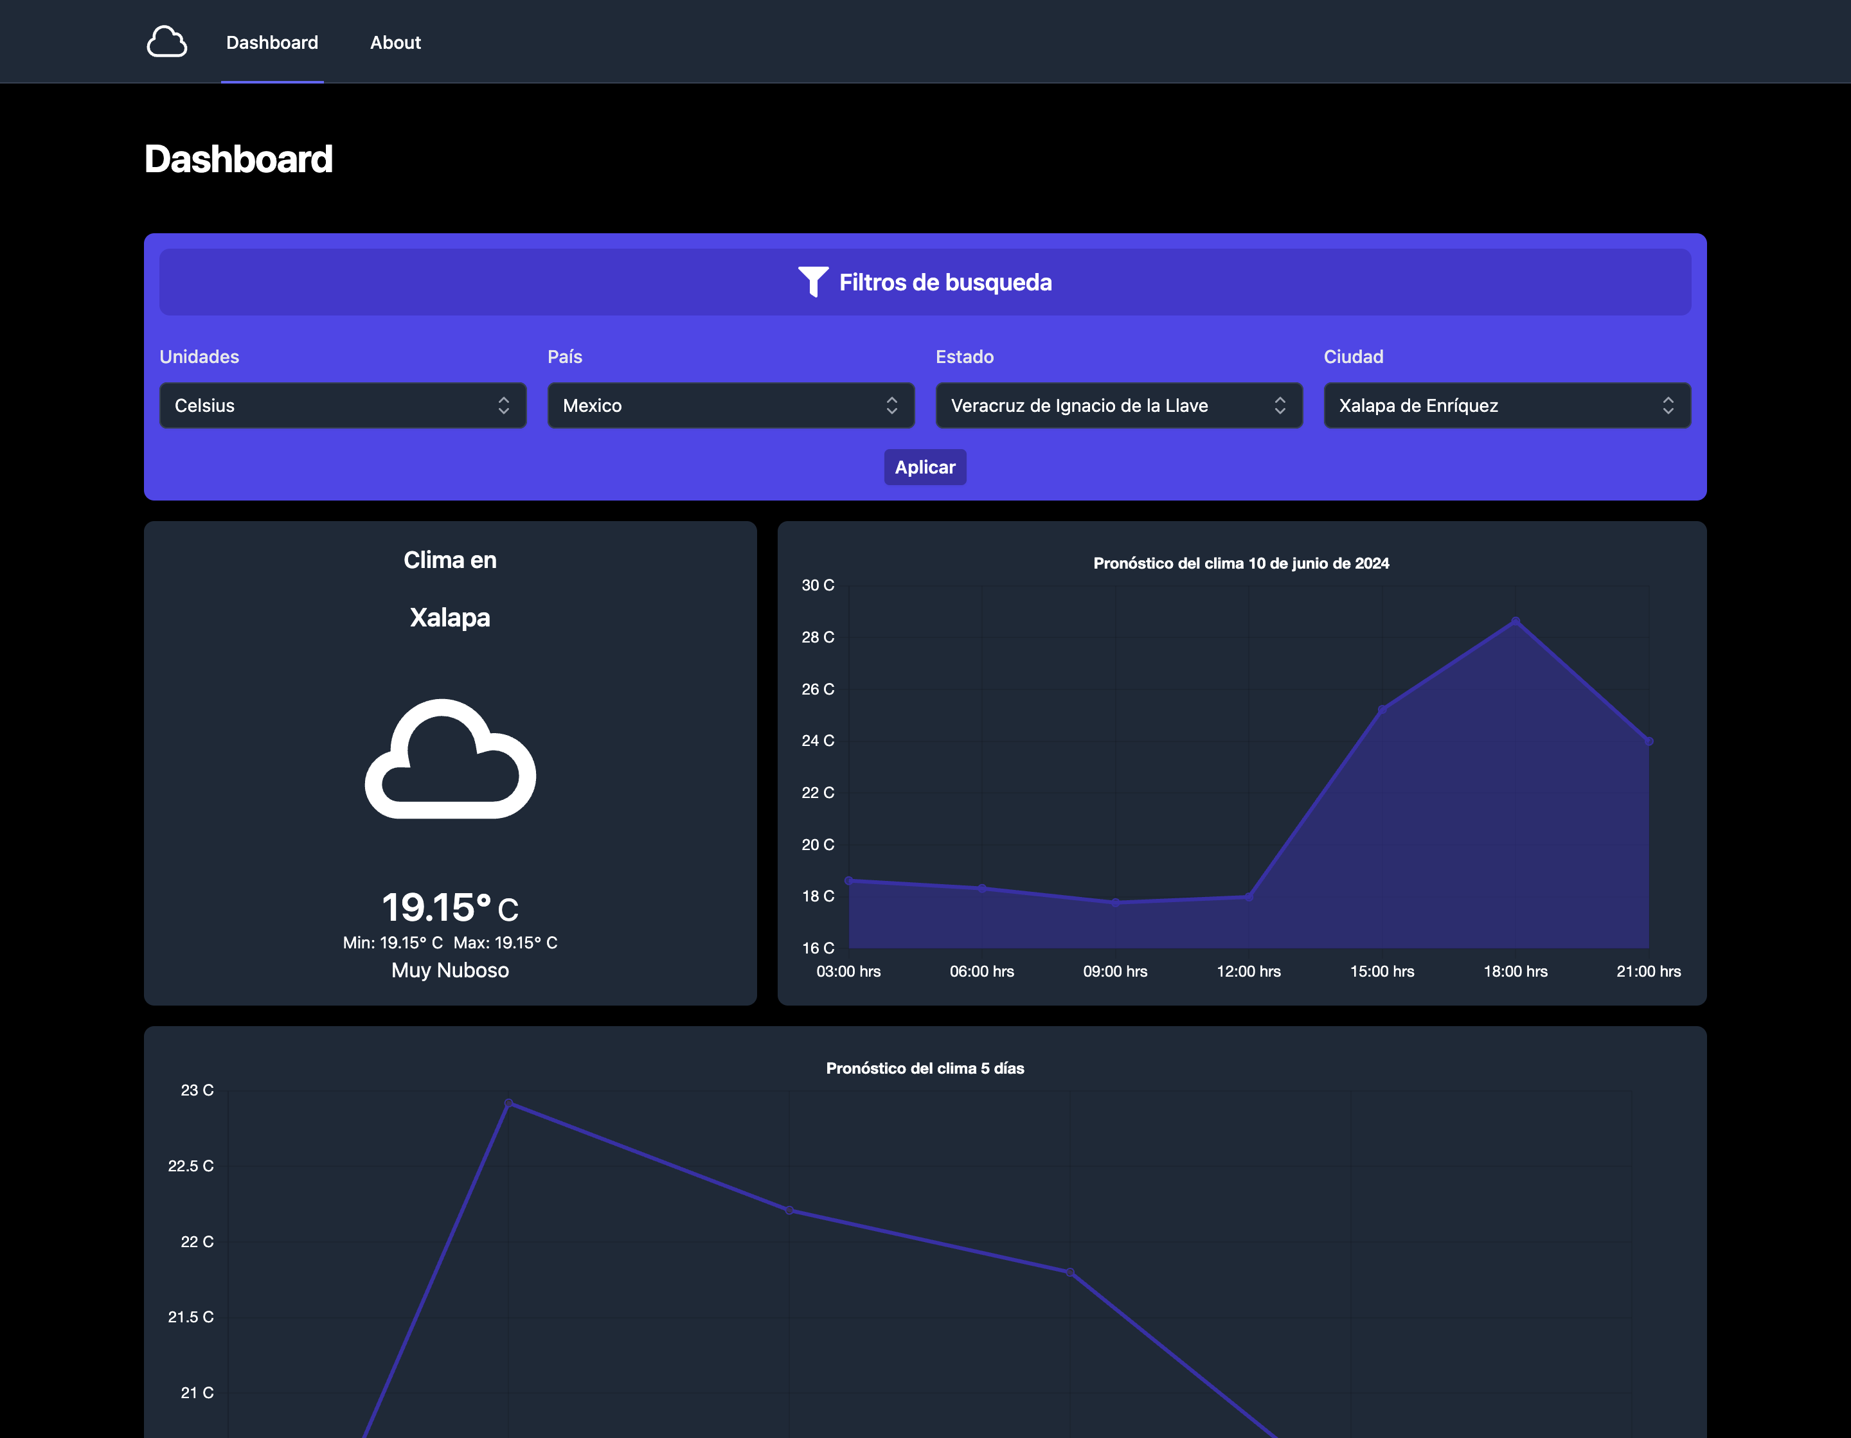Screen dimensions: 1851x1438
Task: Open the Estado dropdown showing Veracruz
Action: tap(1119, 405)
